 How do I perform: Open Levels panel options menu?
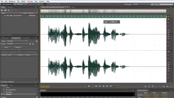pyautogui.click(x=133, y=90)
